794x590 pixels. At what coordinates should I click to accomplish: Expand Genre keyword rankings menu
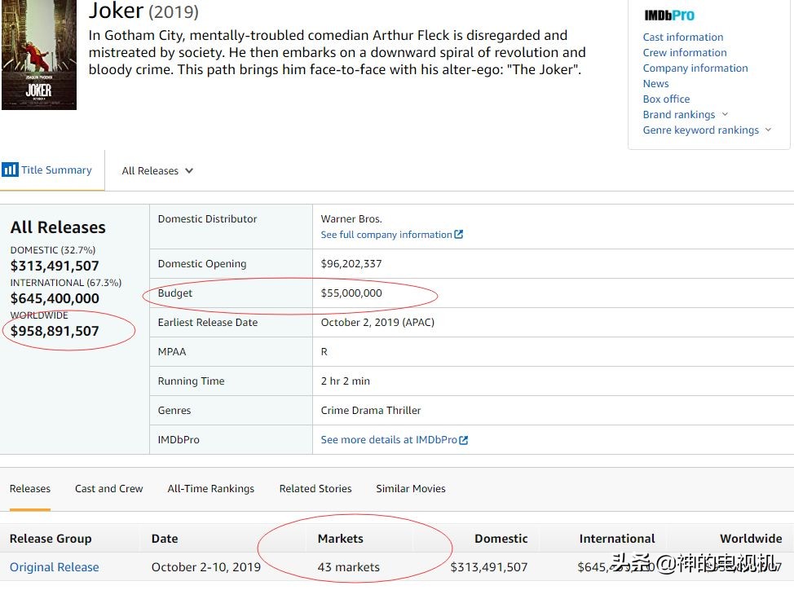pos(768,130)
